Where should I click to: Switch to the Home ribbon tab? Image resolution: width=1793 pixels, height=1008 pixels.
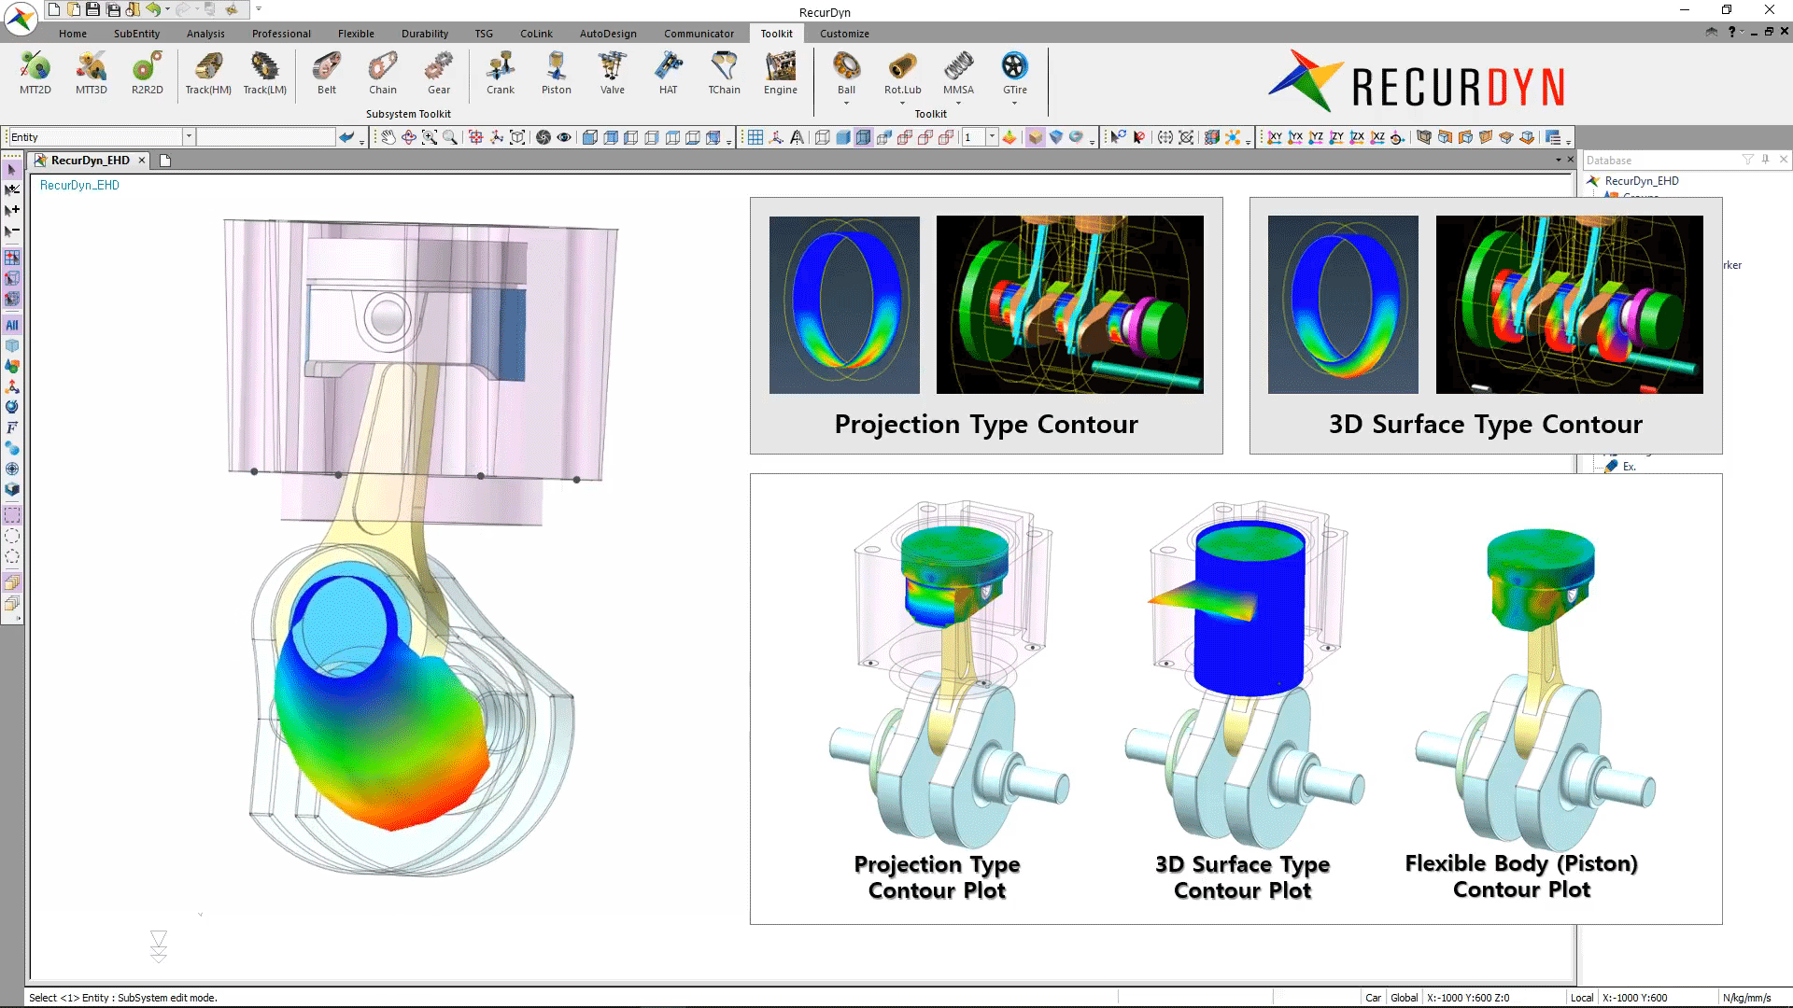point(73,34)
